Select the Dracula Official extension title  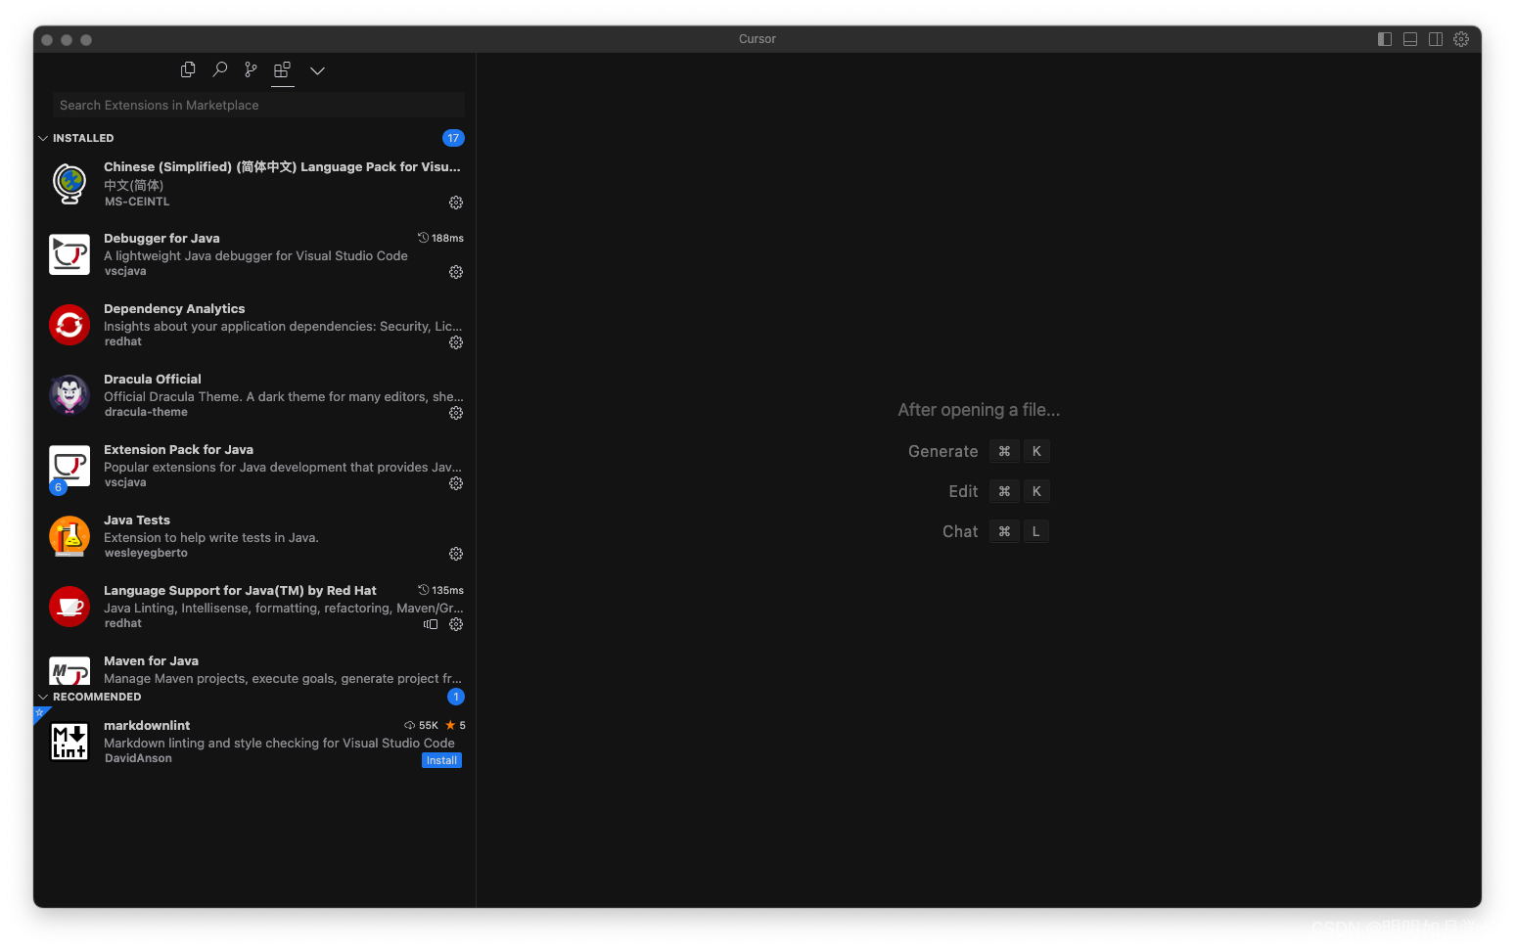point(153,379)
